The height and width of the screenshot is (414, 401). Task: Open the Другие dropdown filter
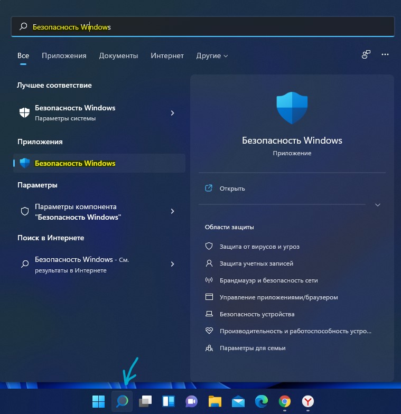pos(212,56)
